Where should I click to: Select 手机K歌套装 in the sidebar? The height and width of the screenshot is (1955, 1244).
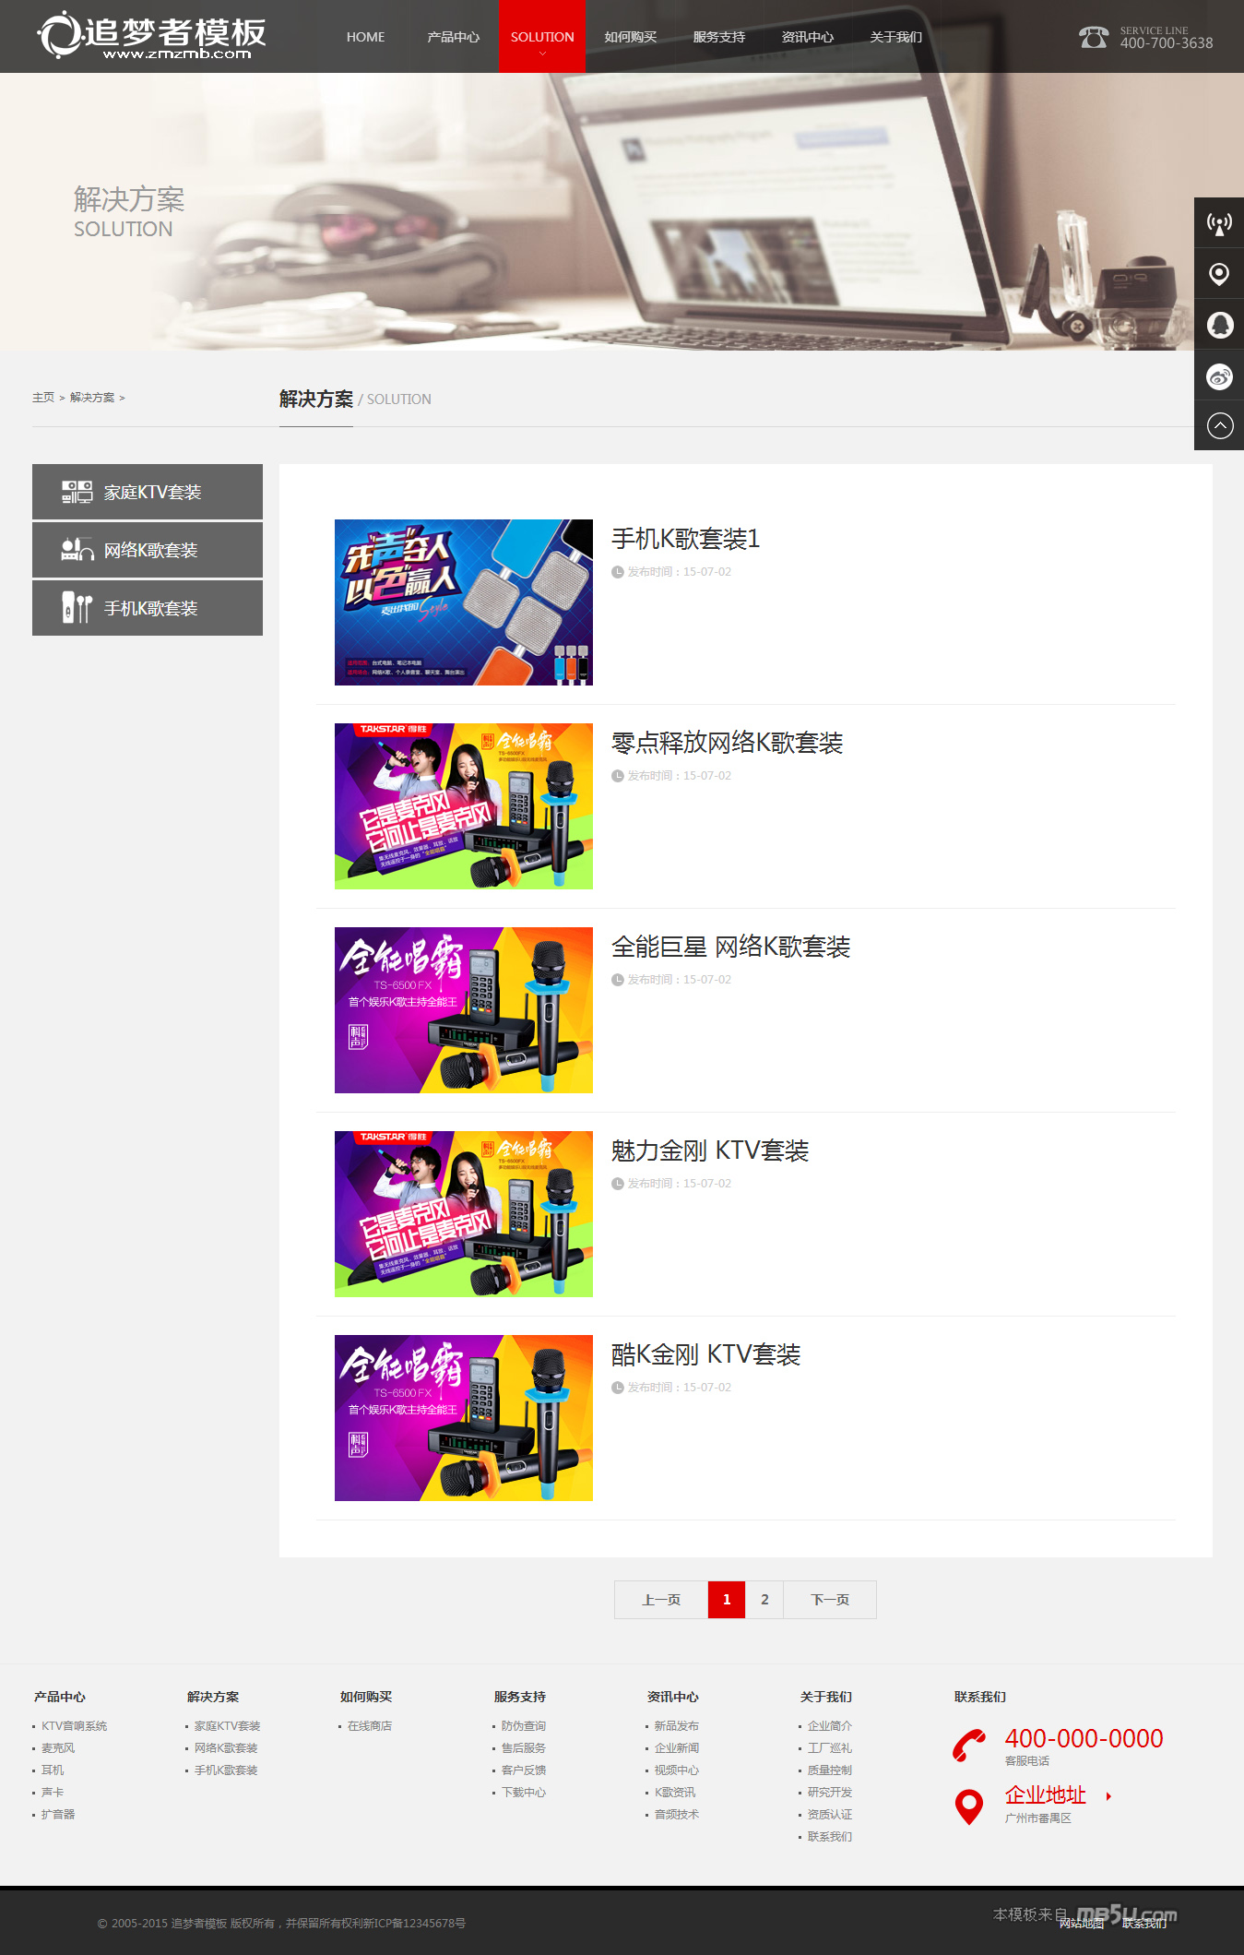click(x=148, y=608)
